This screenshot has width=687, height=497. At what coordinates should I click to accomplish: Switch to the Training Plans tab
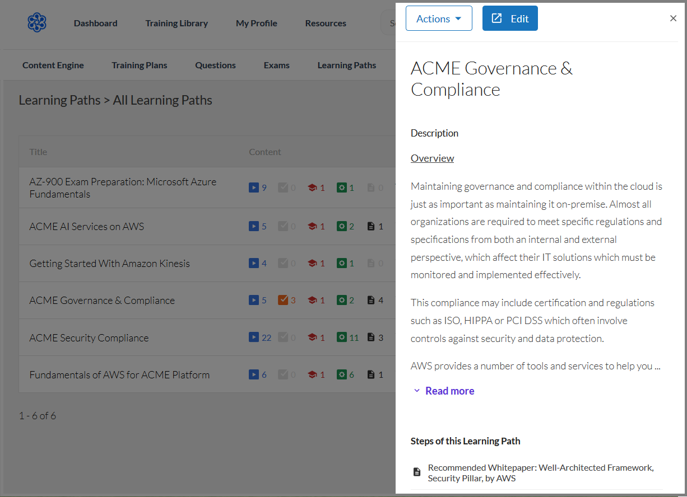140,65
